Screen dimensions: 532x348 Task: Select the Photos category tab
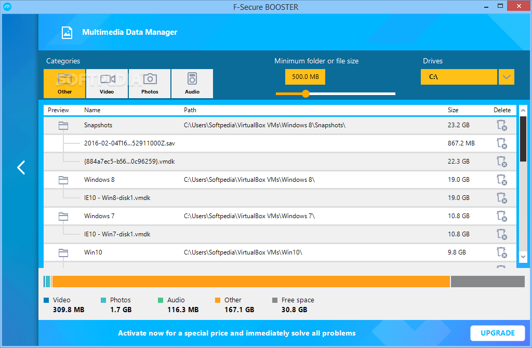pos(150,84)
